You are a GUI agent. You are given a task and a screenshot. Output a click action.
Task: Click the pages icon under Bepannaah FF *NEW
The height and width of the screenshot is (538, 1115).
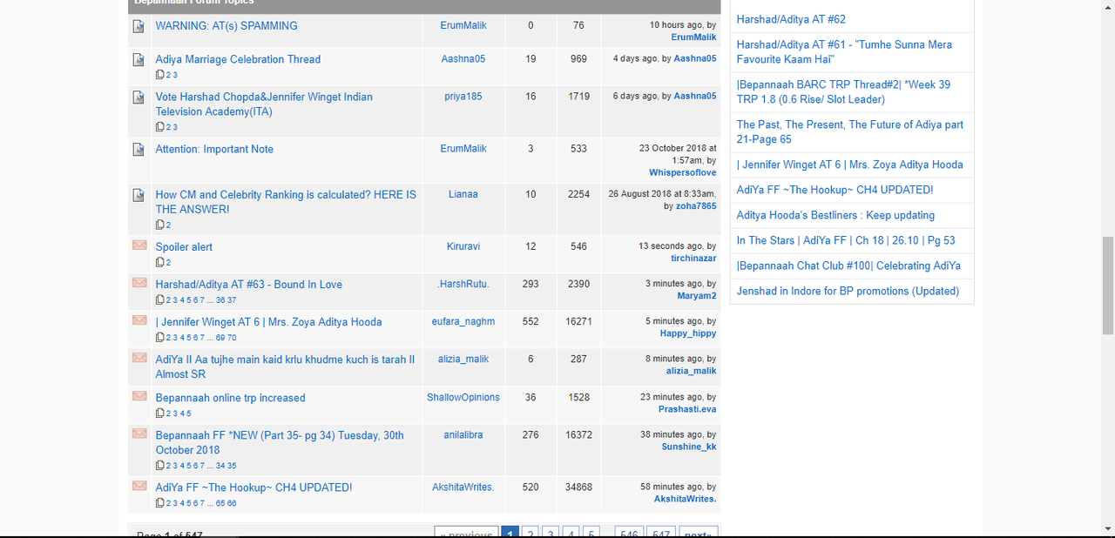point(160,466)
